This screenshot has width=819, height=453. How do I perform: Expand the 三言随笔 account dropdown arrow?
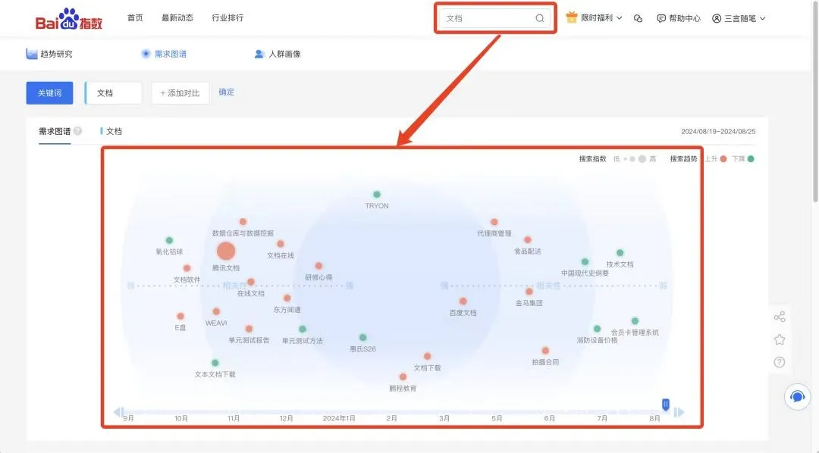763,18
